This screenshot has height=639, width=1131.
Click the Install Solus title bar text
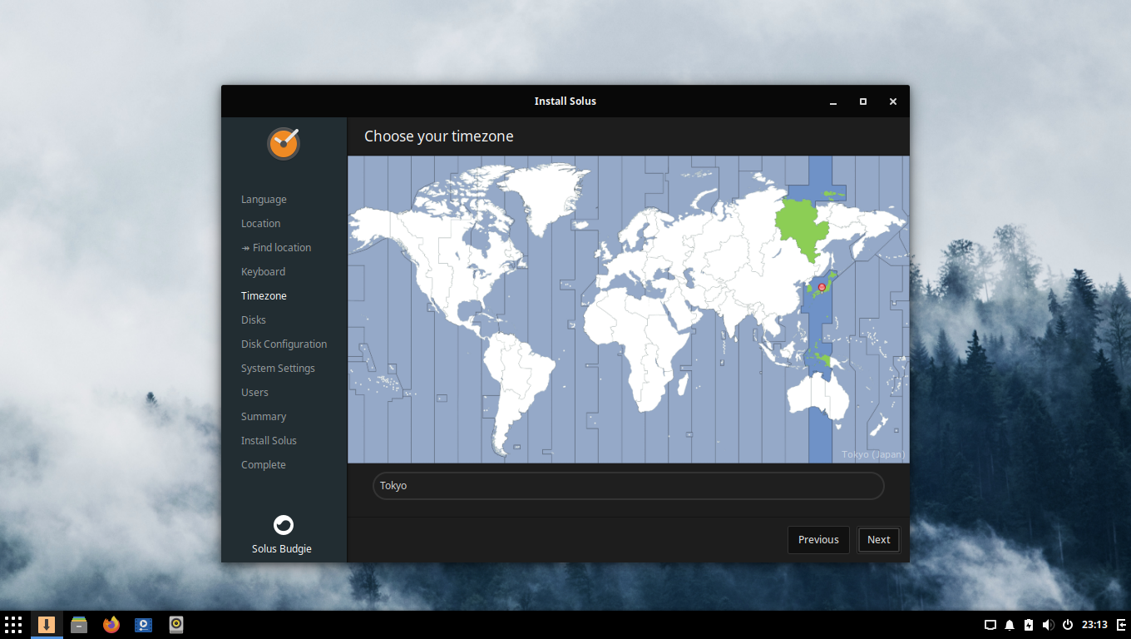565,102
